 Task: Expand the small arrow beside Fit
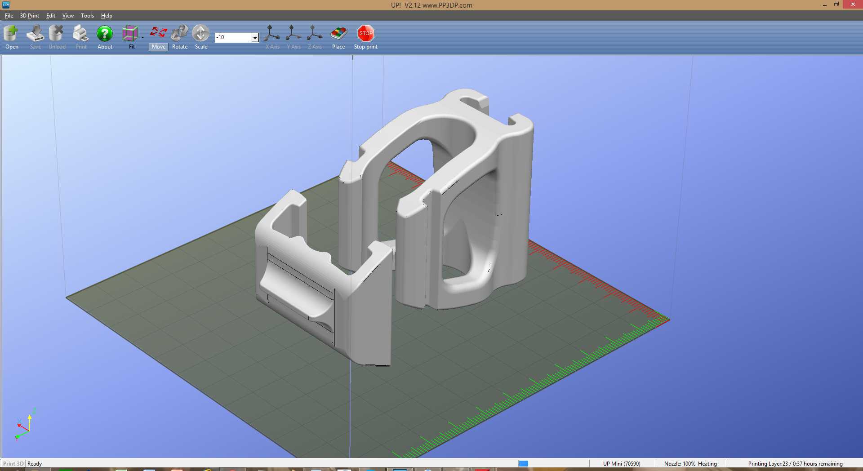[x=142, y=37]
